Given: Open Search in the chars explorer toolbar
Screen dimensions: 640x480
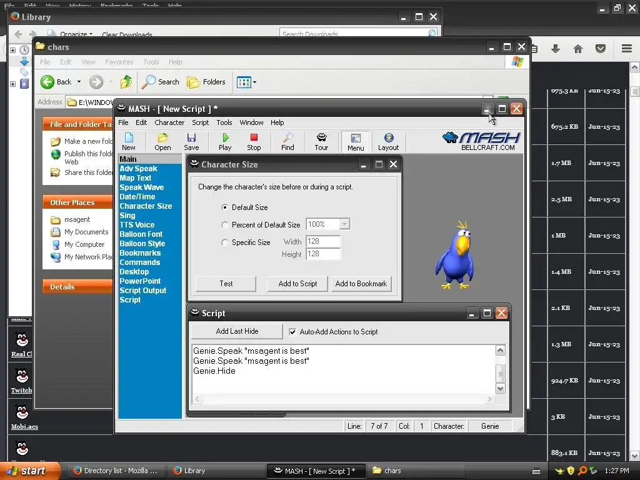Looking at the screenshot, I should pos(161,82).
